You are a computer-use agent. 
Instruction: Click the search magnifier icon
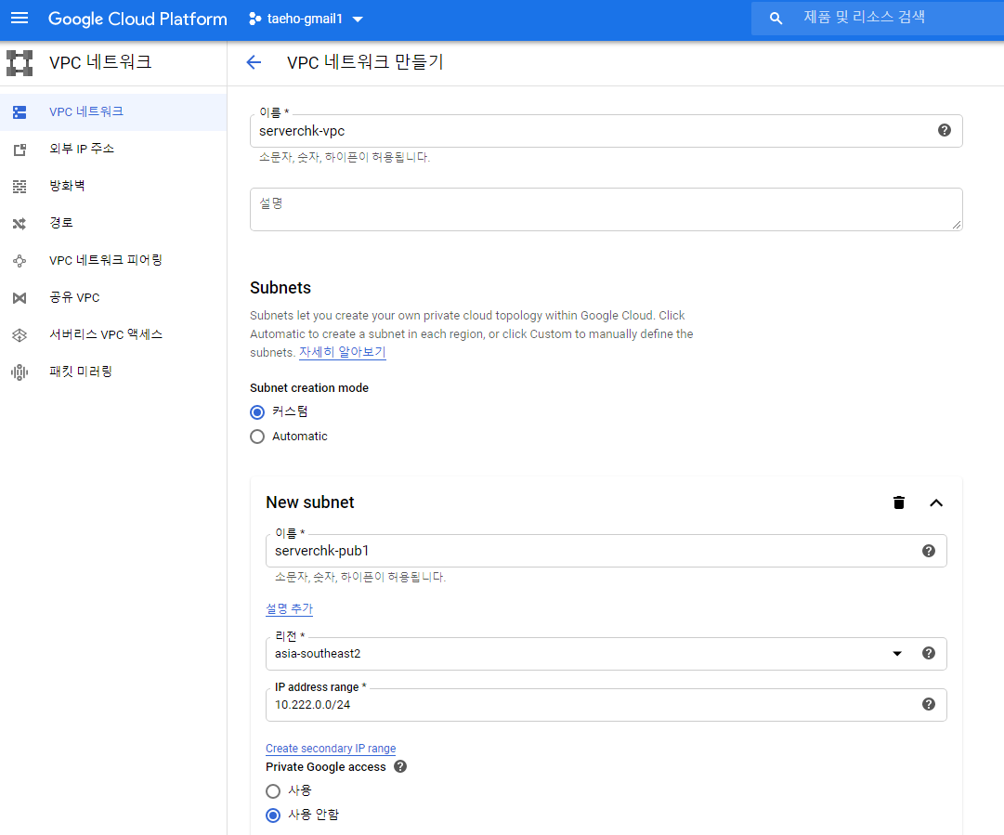click(776, 19)
